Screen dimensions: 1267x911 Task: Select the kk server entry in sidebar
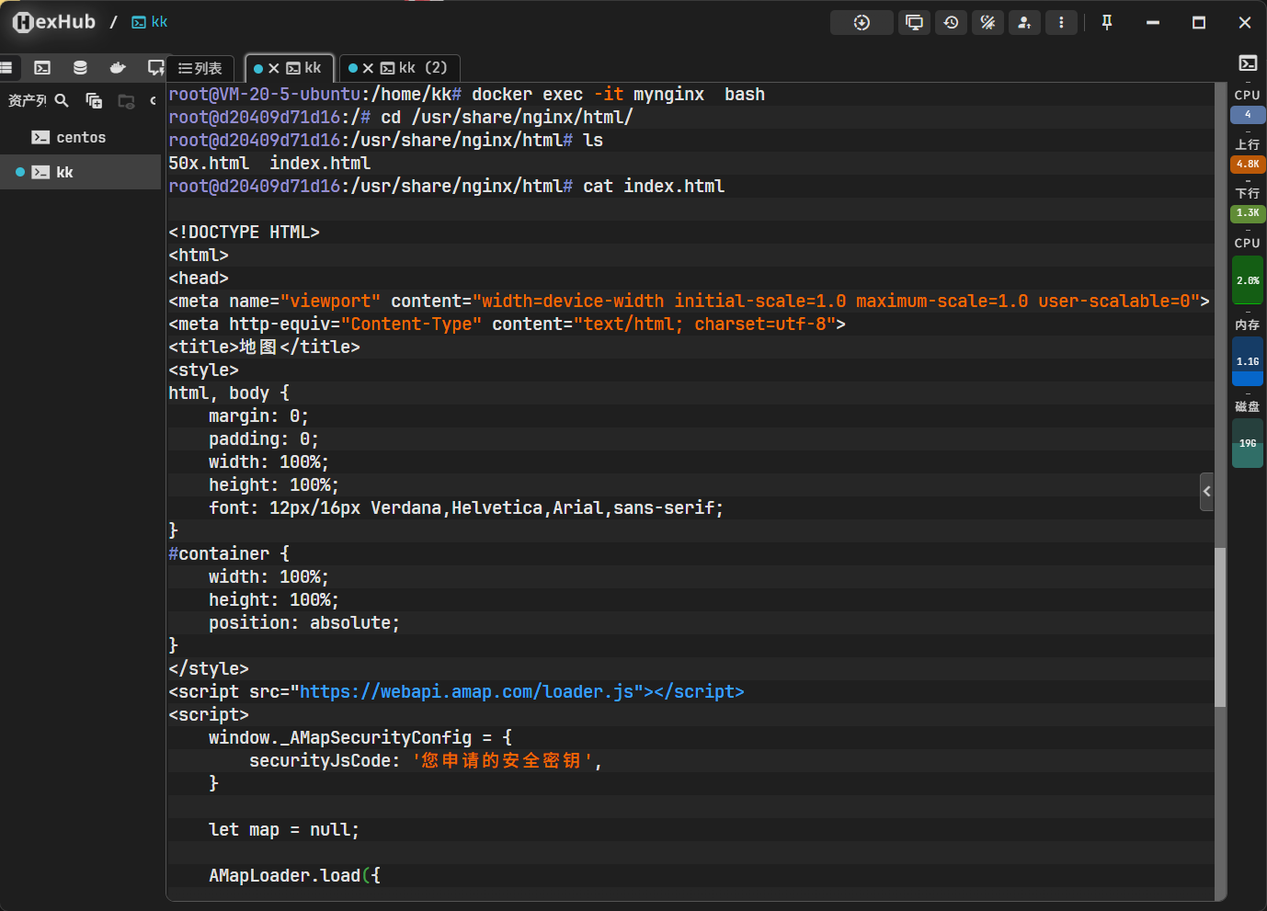[x=80, y=172]
